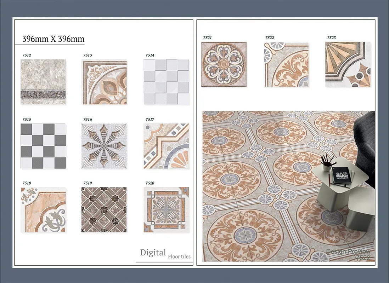Click the 7517 tile with diagonal border

point(166,146)
